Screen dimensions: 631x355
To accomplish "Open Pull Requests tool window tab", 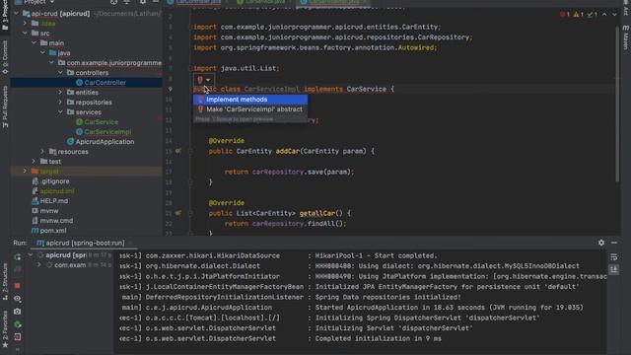I will pos(5,106).
